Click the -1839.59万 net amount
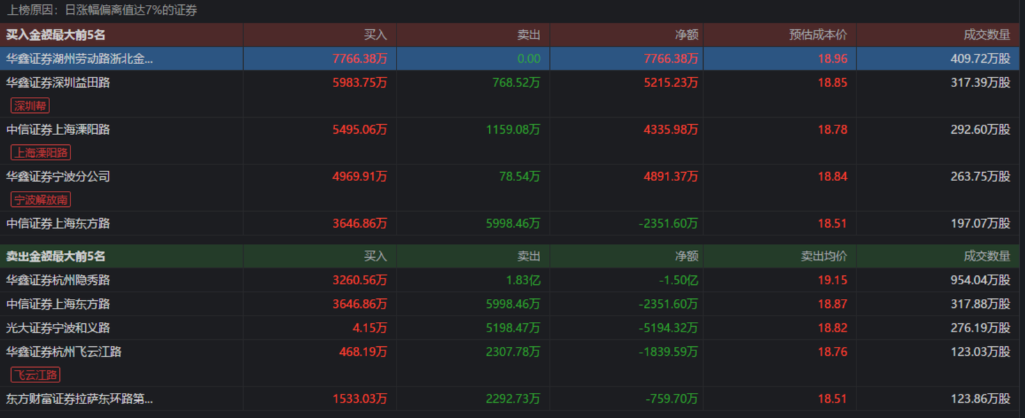Viewport: 1025px width, 418px height. coord(668,352)
